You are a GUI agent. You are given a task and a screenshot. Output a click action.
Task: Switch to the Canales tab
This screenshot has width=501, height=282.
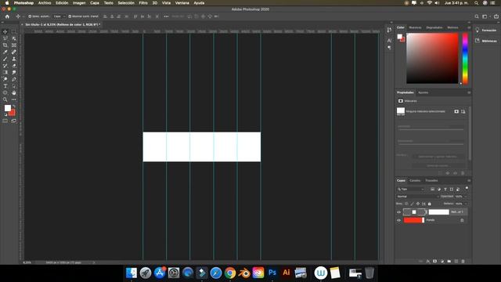415,181
